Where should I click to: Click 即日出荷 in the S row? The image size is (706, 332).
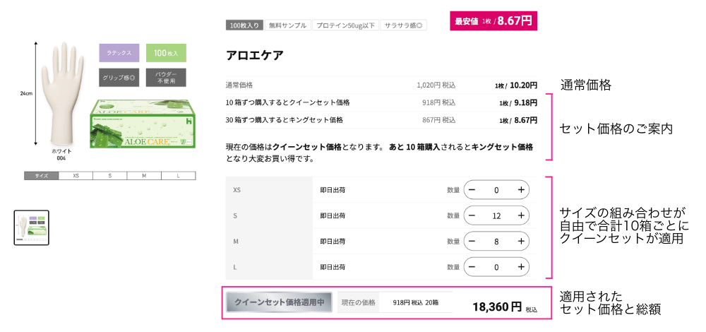pyautogui.click(x=333, y=215)
